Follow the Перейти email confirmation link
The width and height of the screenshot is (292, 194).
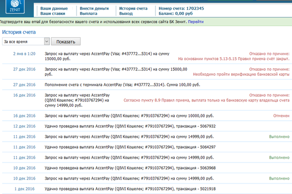196,22
